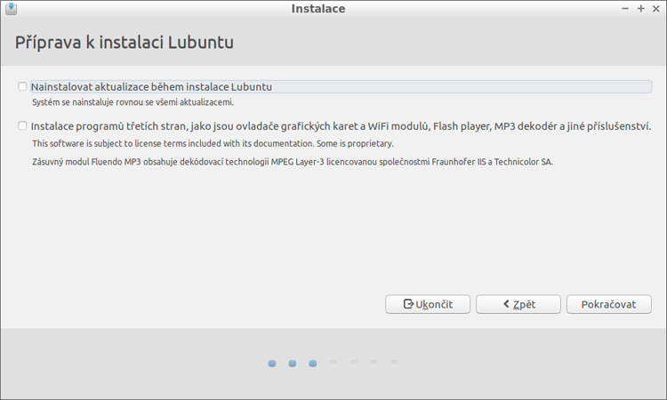Image resolution: width=667 pixels, height=400 pixels.
Task: Continue with the Pokračovat button
Action: (608, 304)
